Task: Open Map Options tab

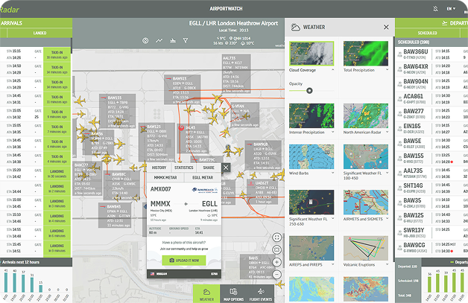Action: click(234, 293)
